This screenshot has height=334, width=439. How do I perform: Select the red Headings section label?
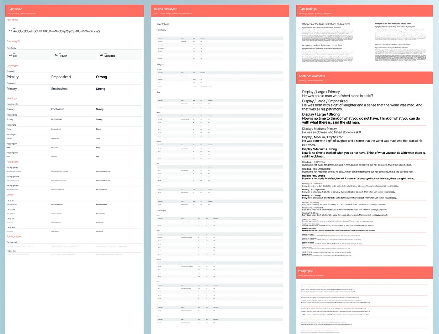tap(12, 98)
